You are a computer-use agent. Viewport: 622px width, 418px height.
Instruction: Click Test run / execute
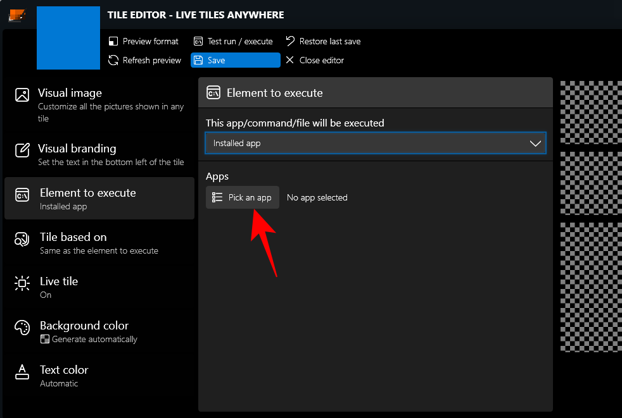(233, 41)
